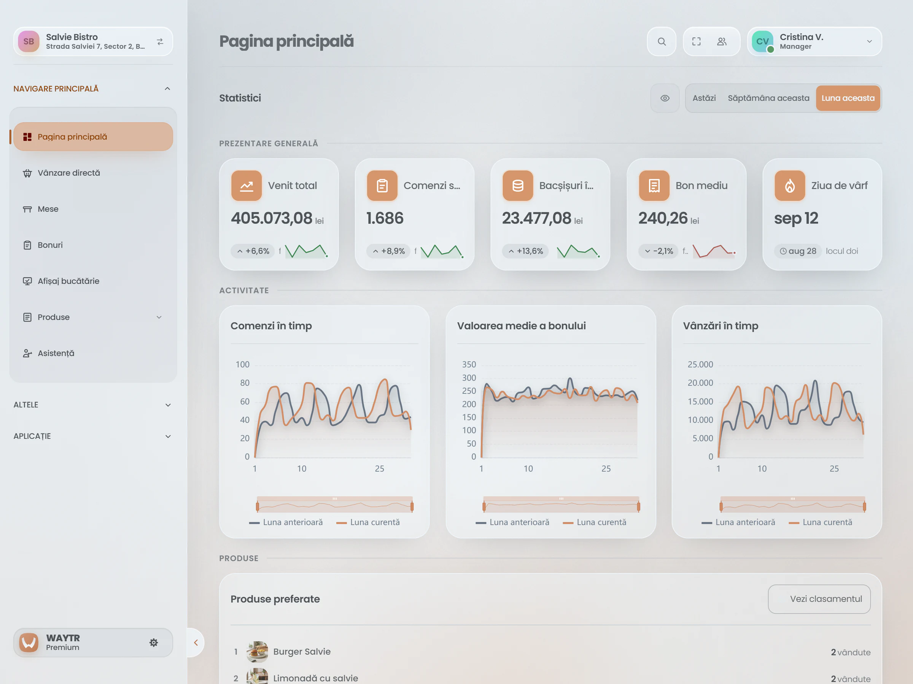Select the Luna aceasta period tab

(x=848, y=98)
